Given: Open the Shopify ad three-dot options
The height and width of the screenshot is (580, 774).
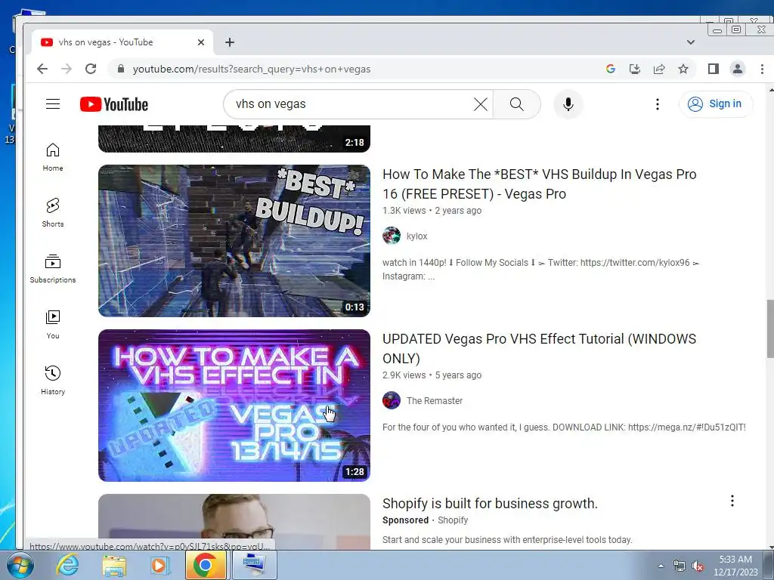Looking at the screenshot, I should (732, 501).
